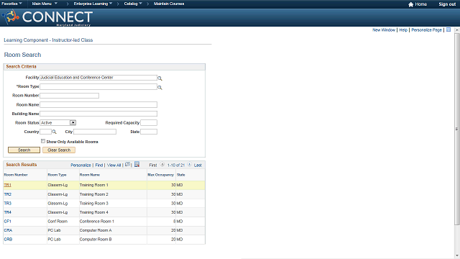Expand Main Menu dropdown

tap(45, 4)
